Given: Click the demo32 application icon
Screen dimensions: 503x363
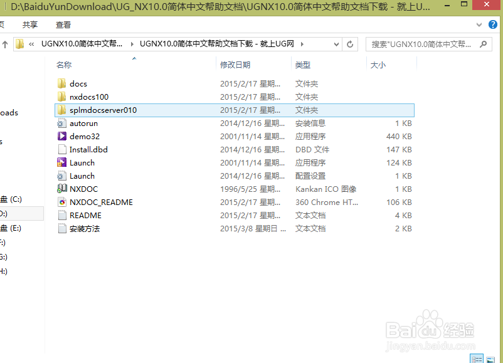Looking at the screenshot, I should pyautogui.click(x=61, y=136).
